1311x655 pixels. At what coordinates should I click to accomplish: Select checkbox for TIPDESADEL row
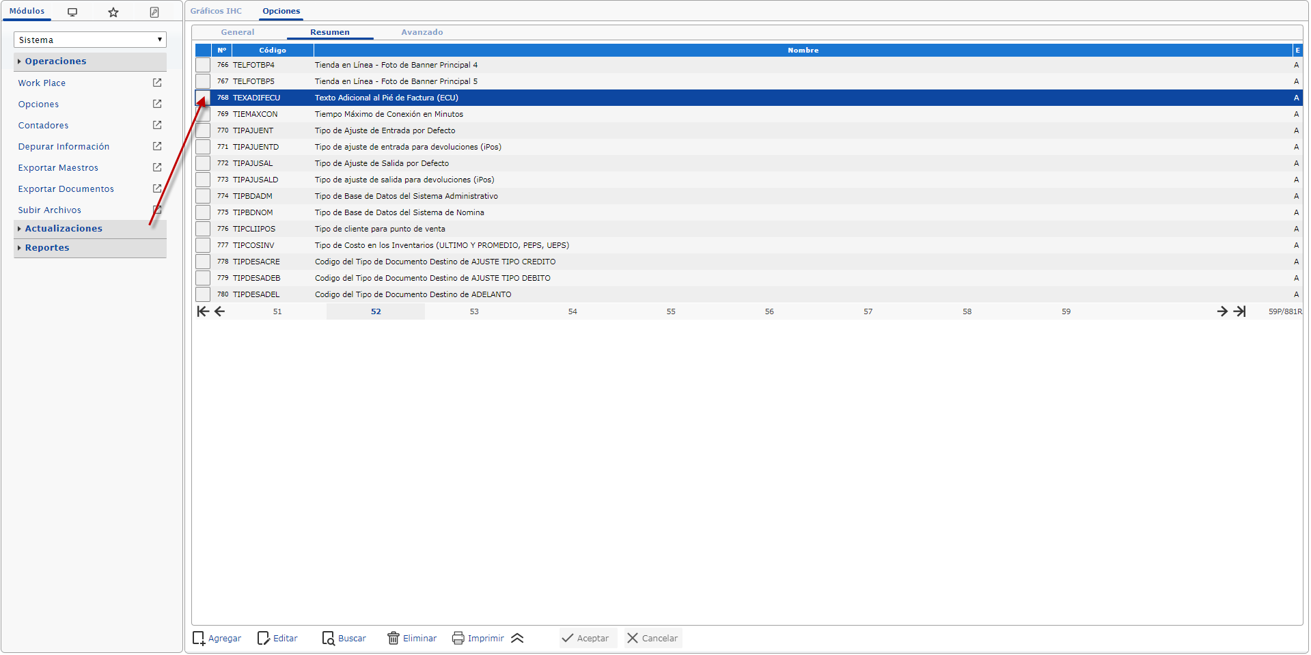pyautogui.click(x=203, y=294)
